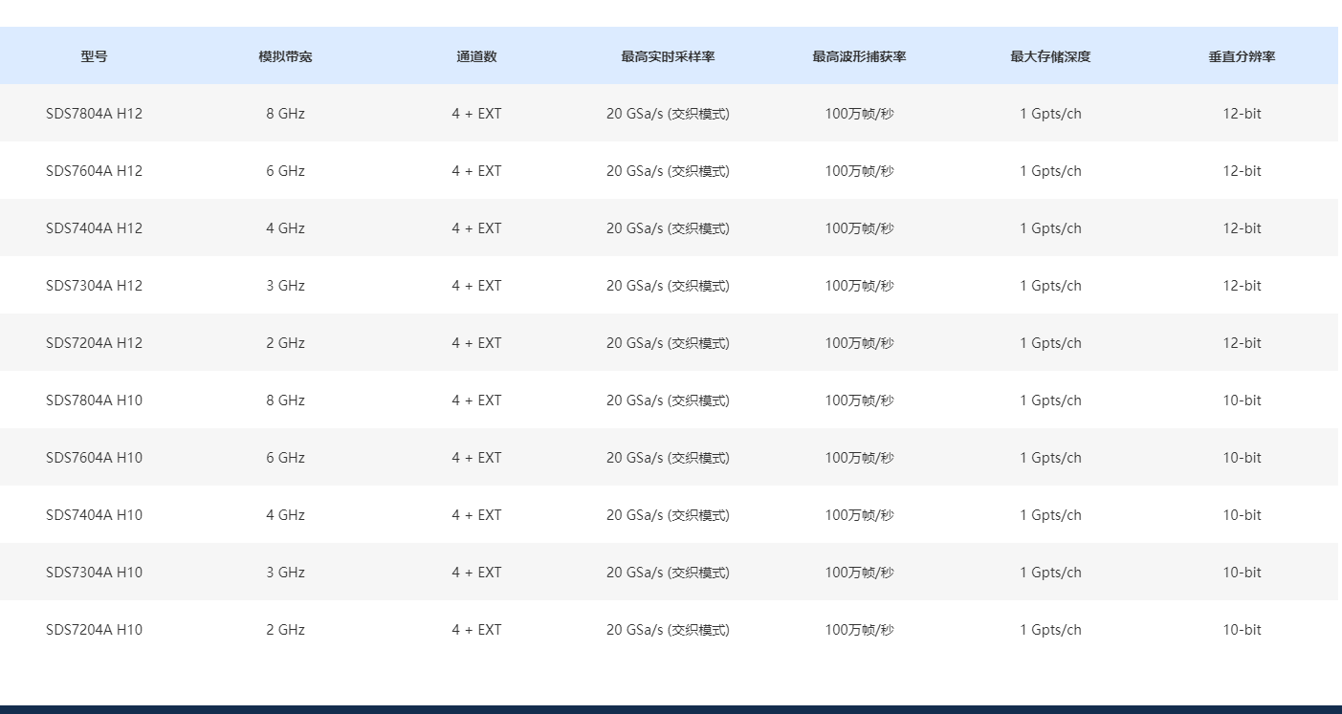Click the 型号 column header
The height and width of the screenshot is (714, 1342).
pyautogui.click(x=94, y=56)
